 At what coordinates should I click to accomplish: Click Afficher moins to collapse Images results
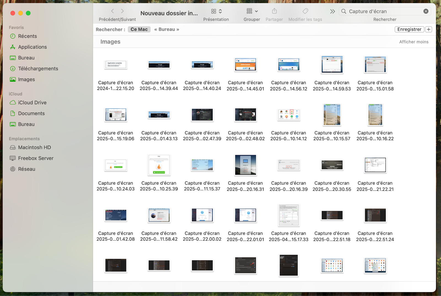(414, 42)
